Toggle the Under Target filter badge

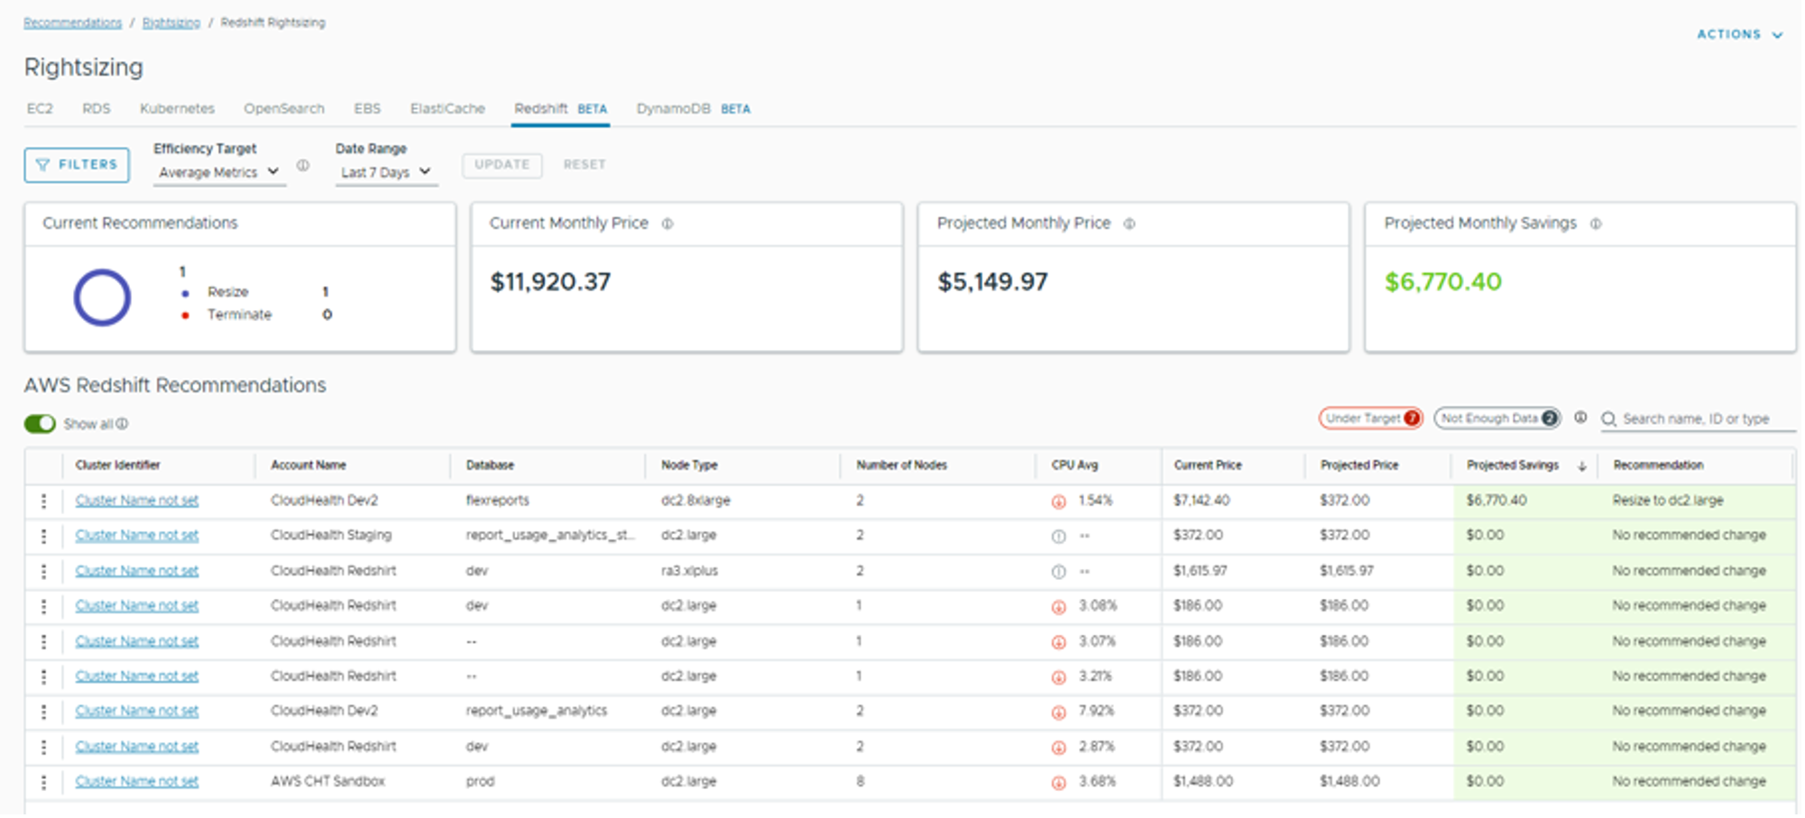1371,418
